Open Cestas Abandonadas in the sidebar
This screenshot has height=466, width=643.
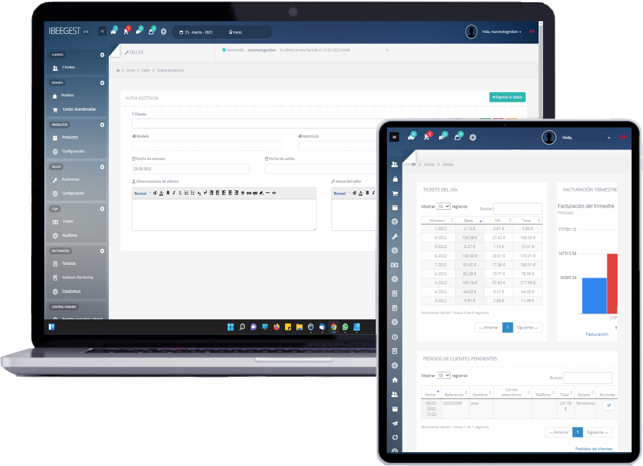point(79,109)
